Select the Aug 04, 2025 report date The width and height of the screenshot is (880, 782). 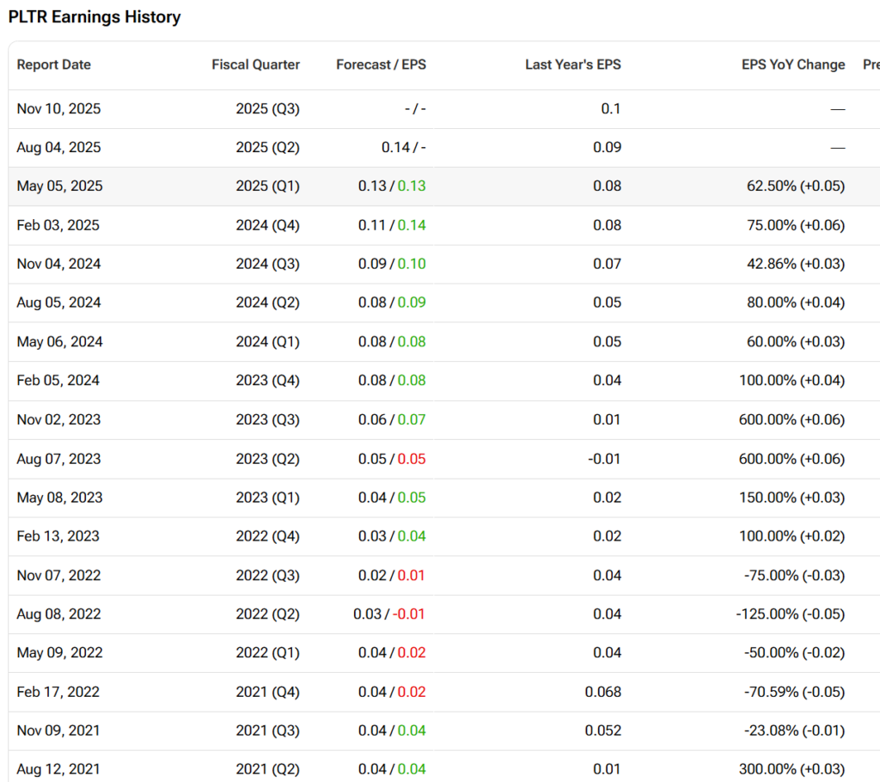58,147
